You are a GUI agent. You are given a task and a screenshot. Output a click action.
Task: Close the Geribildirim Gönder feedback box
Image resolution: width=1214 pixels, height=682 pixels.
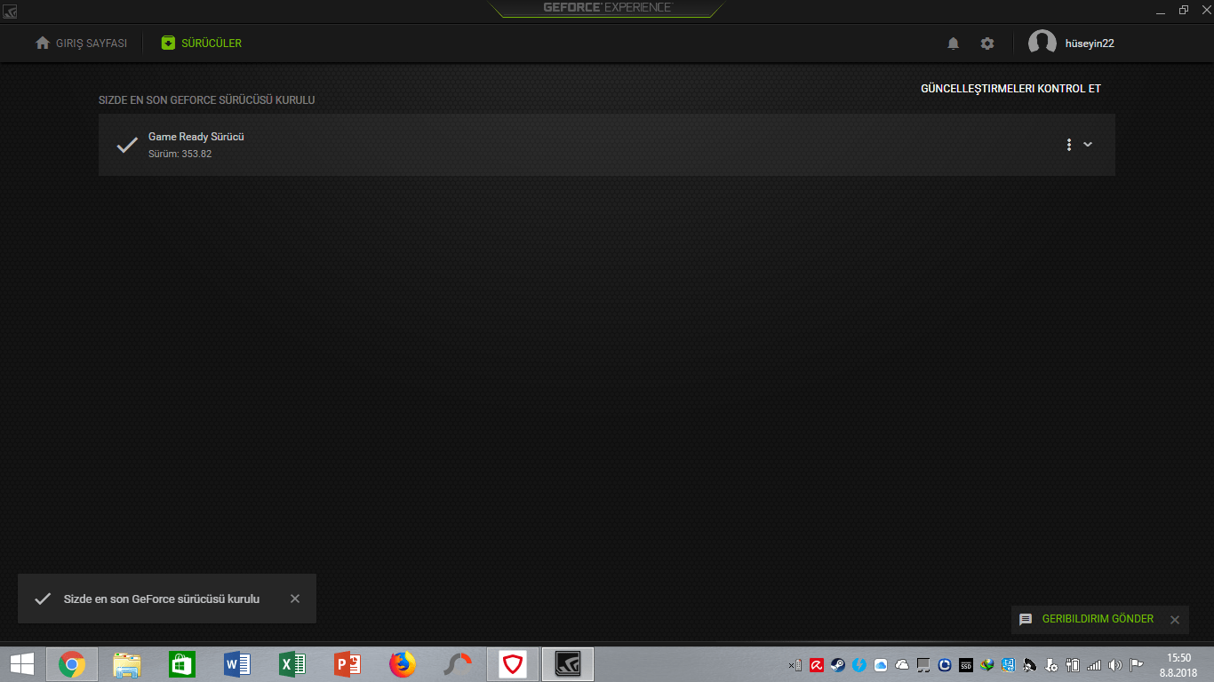click(x=1175, y=620)
